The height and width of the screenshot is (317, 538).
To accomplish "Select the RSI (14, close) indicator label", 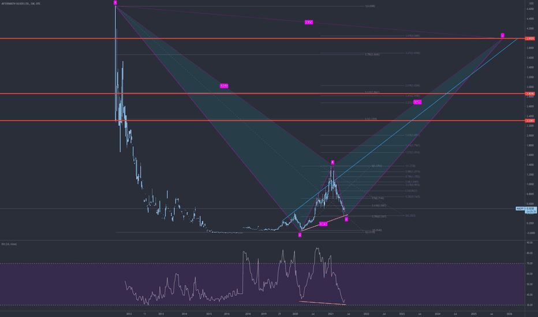I will tap(9, 244).
